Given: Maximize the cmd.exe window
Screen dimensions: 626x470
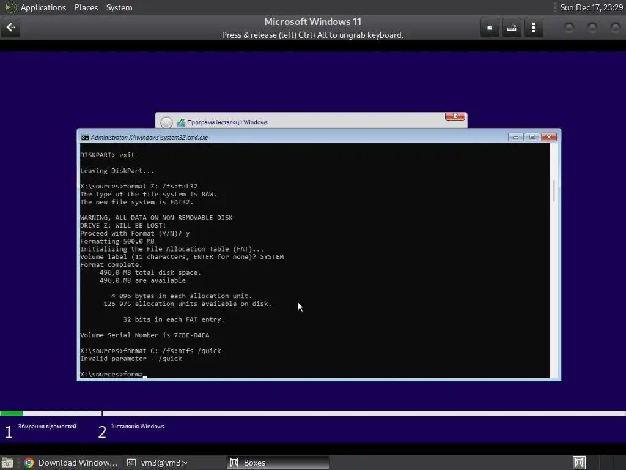Looking at the screenshot, I should [x=532, y=137].
